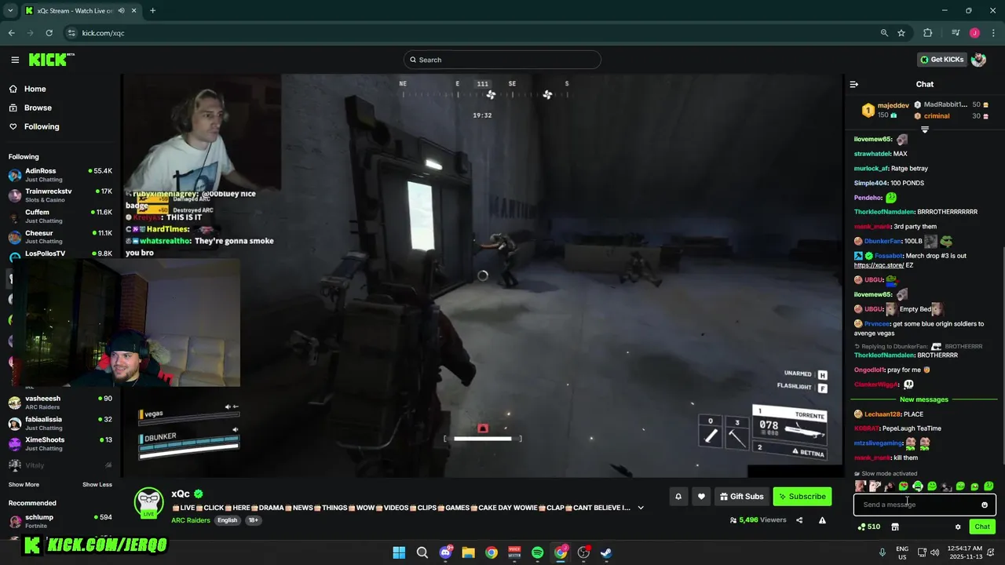Open fabiaalissia channel in Following list
The width and height of the screenshot is (1005, 565).
pos(60,423)
